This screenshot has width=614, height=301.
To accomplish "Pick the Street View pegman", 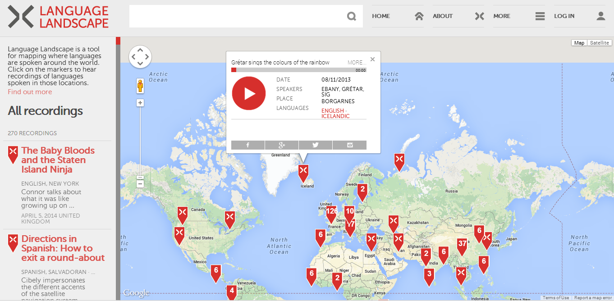I will (x=140, y=86).
